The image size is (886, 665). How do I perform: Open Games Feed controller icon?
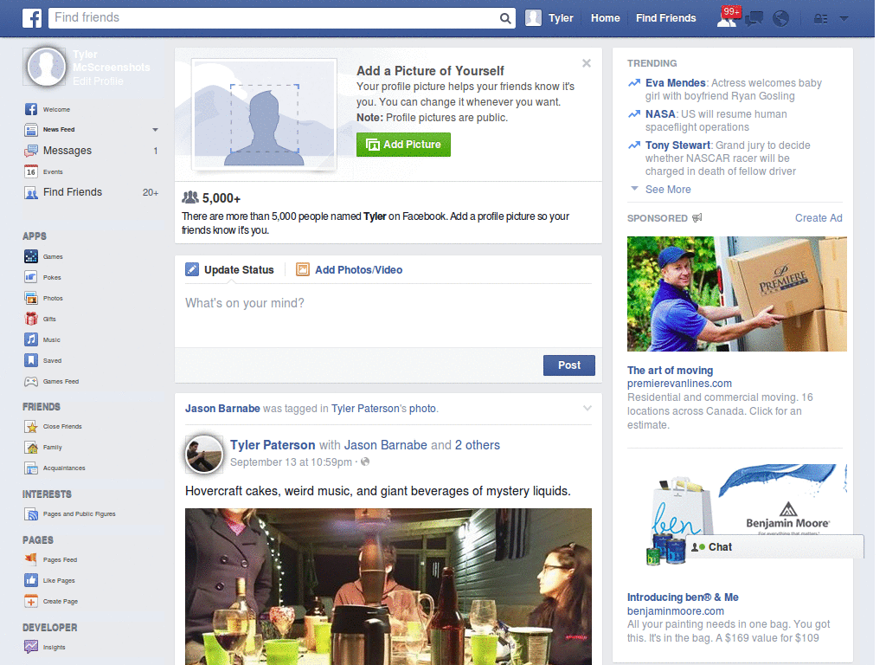[31, 381]
